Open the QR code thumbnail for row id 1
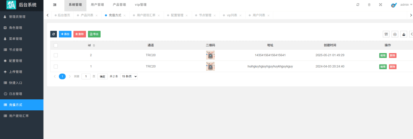 [210, 66]
